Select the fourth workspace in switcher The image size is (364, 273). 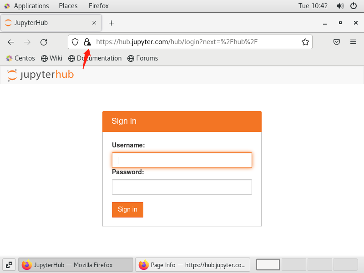(345, 265)
